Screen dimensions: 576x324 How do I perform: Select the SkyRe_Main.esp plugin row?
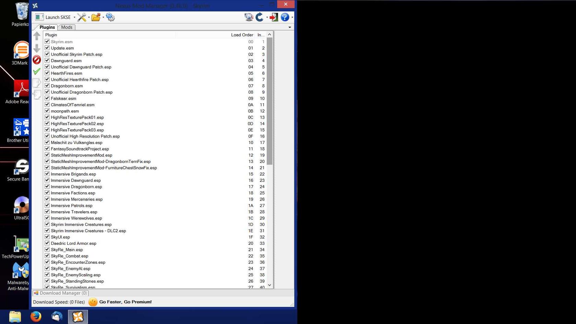coord(155,250)
